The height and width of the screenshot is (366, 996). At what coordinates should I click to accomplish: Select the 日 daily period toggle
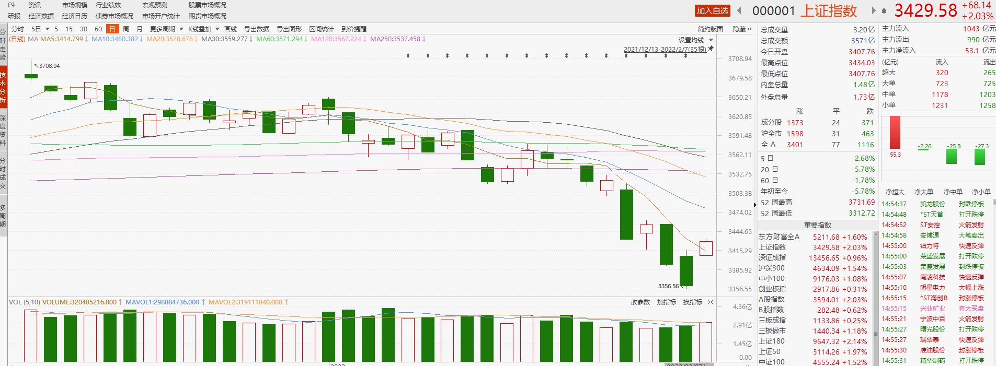coord(111,29)
